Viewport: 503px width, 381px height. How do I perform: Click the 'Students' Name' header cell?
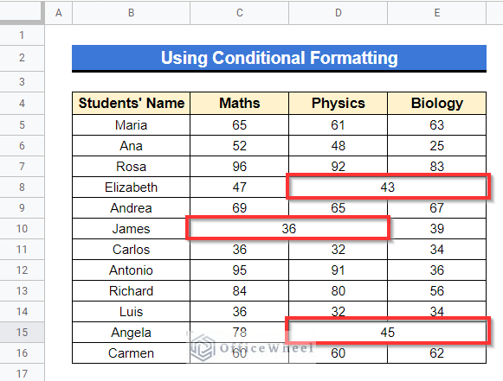(x=132, y=103)
